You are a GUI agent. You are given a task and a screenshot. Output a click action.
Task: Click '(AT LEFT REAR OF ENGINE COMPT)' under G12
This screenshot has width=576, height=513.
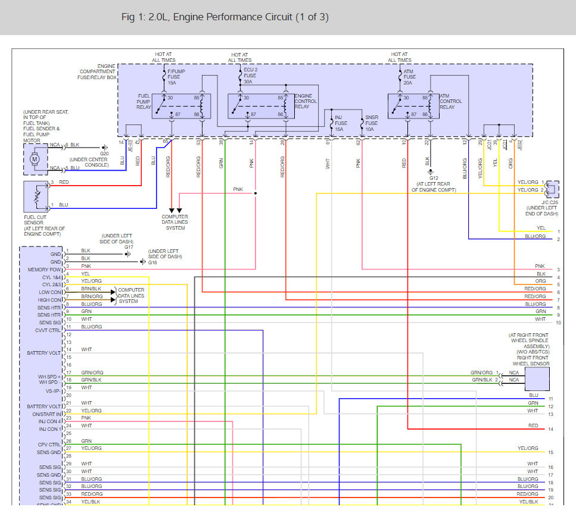pos(434,187)
